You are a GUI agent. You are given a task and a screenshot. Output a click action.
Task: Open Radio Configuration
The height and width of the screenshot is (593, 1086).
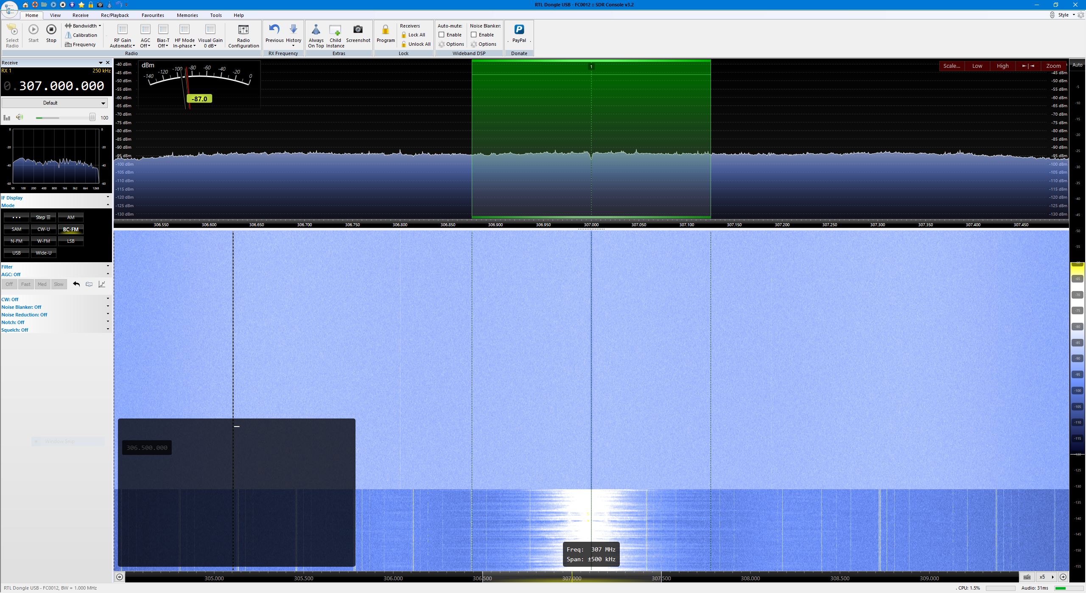[x=243, y=30]
